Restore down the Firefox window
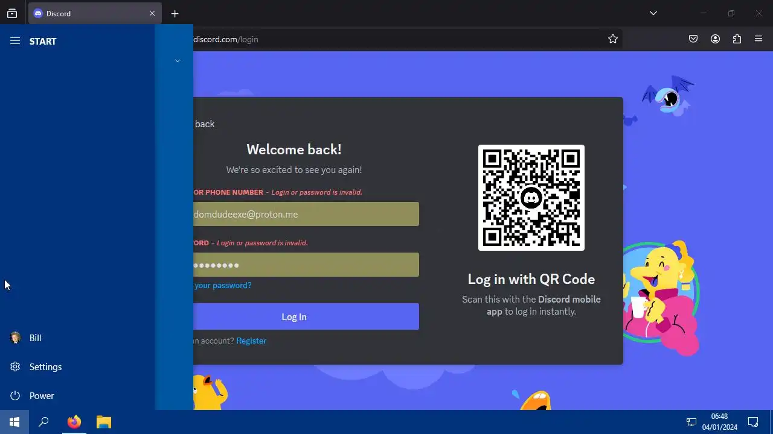Image resolution: width=773 pixels, height=434 pixels. coord(731,13)
